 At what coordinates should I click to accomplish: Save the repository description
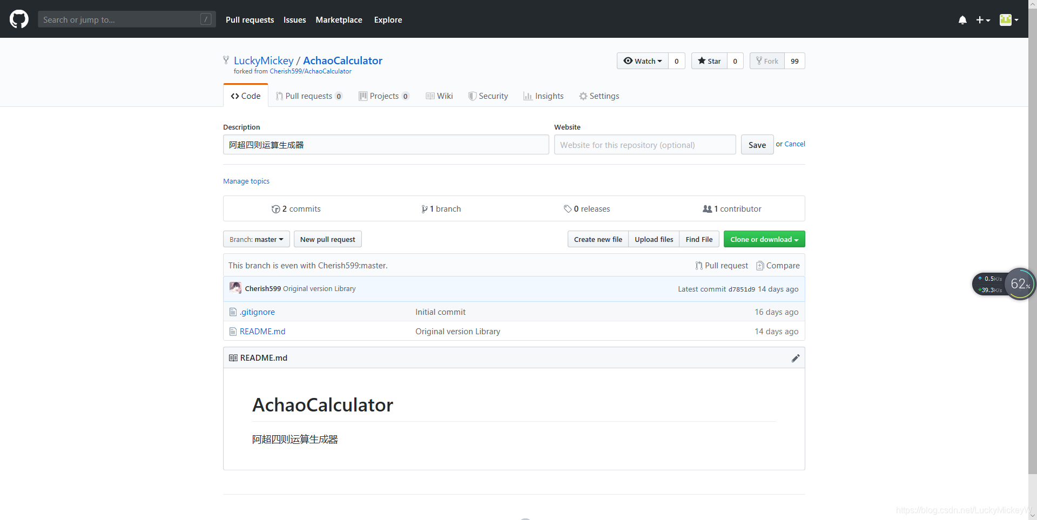(757, 145)
